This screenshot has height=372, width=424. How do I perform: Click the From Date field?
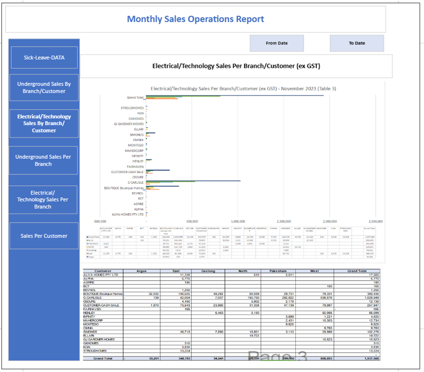pos(276,43)
